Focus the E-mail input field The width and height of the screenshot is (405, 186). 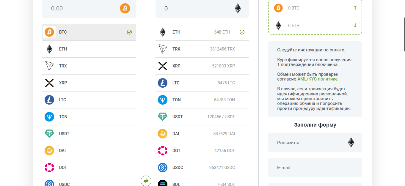click(315, 167)
